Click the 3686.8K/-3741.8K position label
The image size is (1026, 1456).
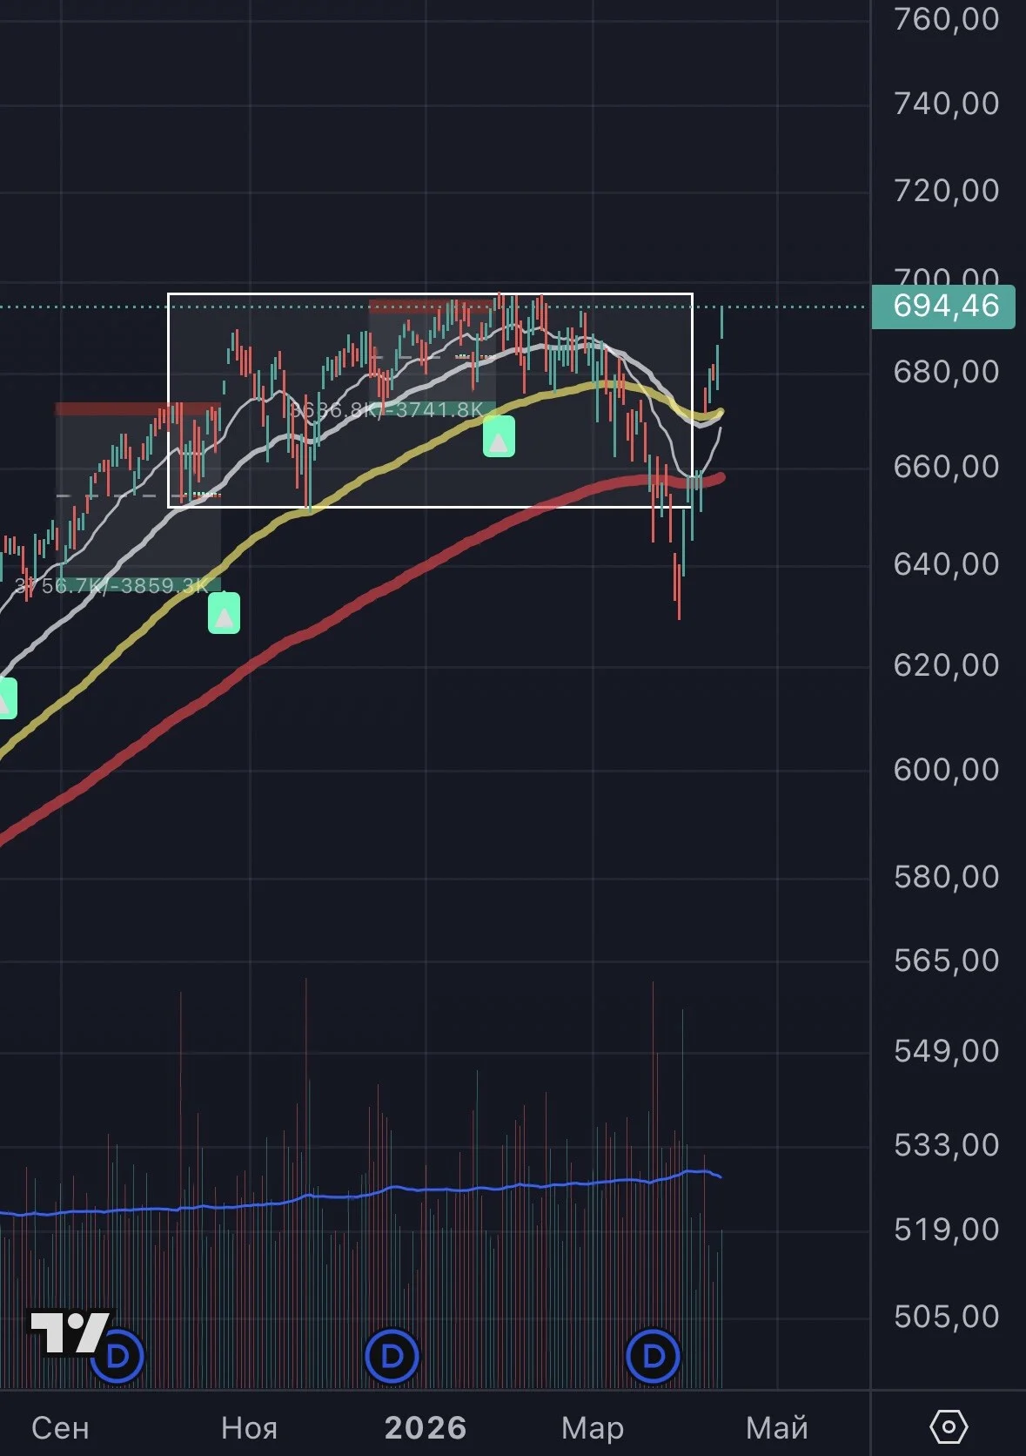(x=386, y=409)
